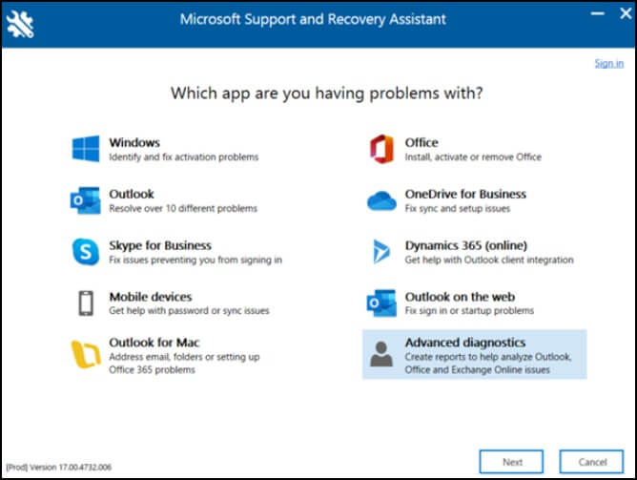Open the Sign in link
The height and width of the screenshot is (480, 637).
click(609, 63)
